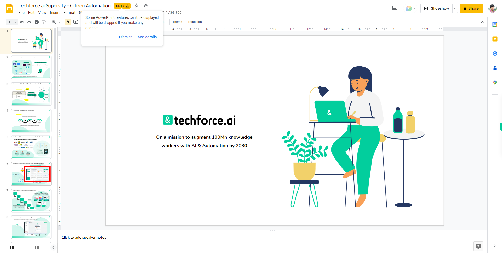Click the mission statement text on slide

pyautogui.click(x=204, y=141)
